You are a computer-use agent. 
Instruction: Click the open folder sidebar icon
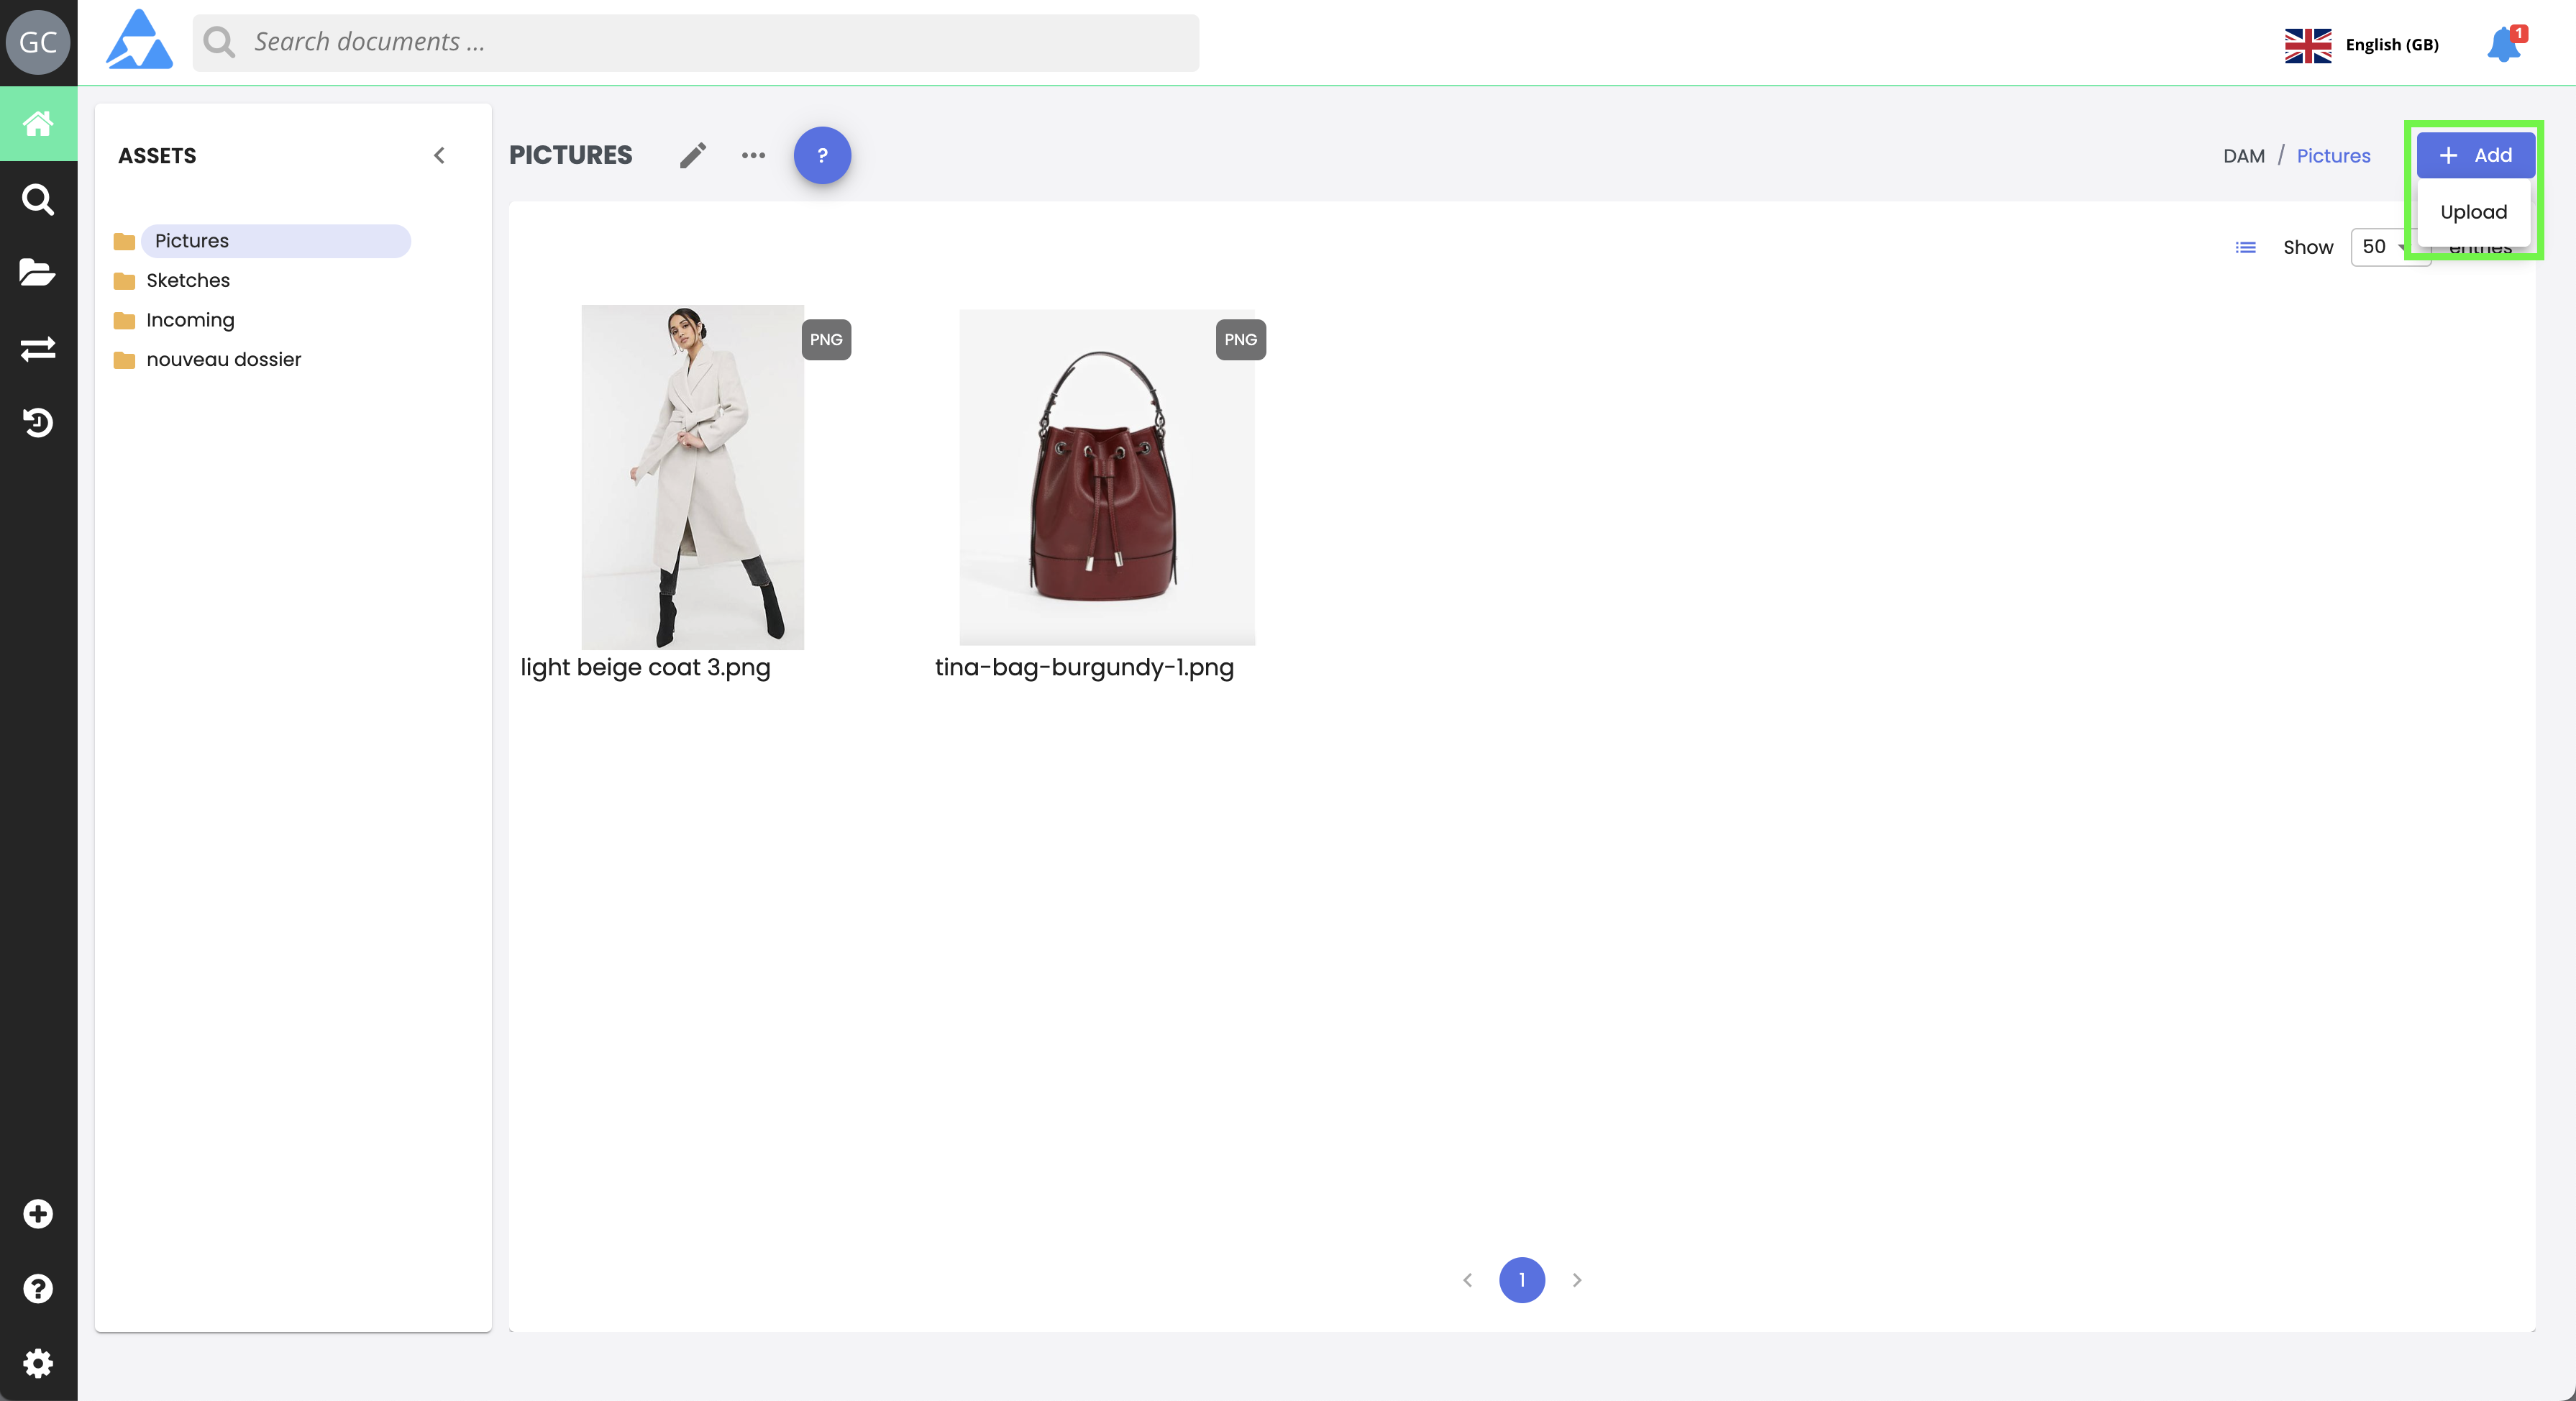click(x=38, y=272)
